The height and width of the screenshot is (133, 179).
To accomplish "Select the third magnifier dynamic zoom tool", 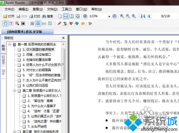I will click(134, 16).
